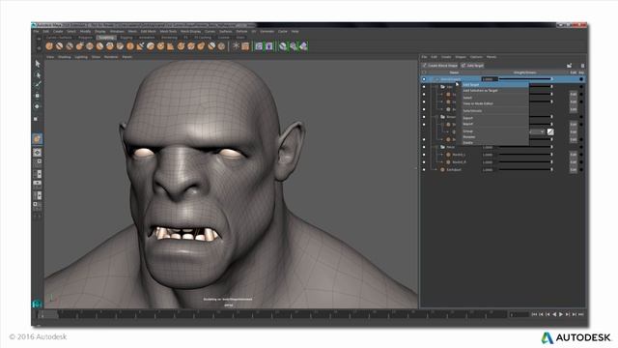Open the Sculpting shelf tab

(x=106, y=38)
